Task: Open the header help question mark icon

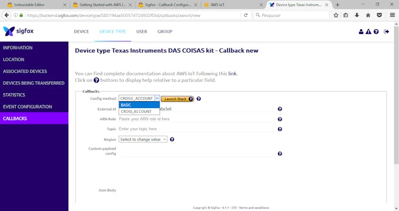Action: point(376,32)
